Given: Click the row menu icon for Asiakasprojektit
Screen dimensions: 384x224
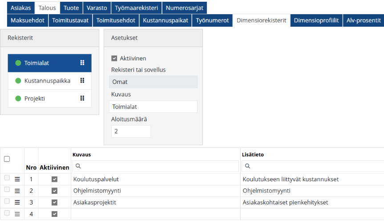Looking at the screenshot, I should [x=17, y=202].
